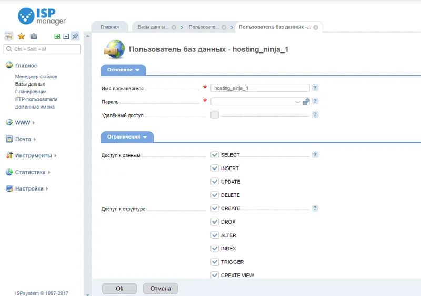Uncheck the CREATE permission
Image resolution: width=421 pixels, height=296 pixels.
(x=215, y=208)
